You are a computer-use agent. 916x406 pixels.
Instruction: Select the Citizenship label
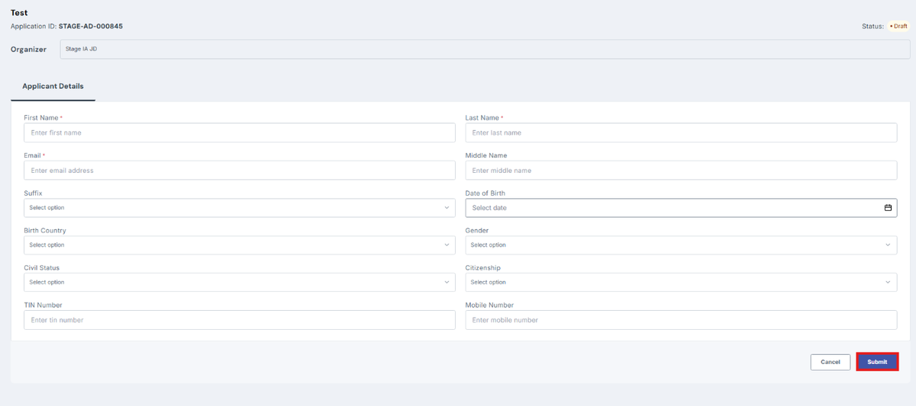click(x=483, y=268)
